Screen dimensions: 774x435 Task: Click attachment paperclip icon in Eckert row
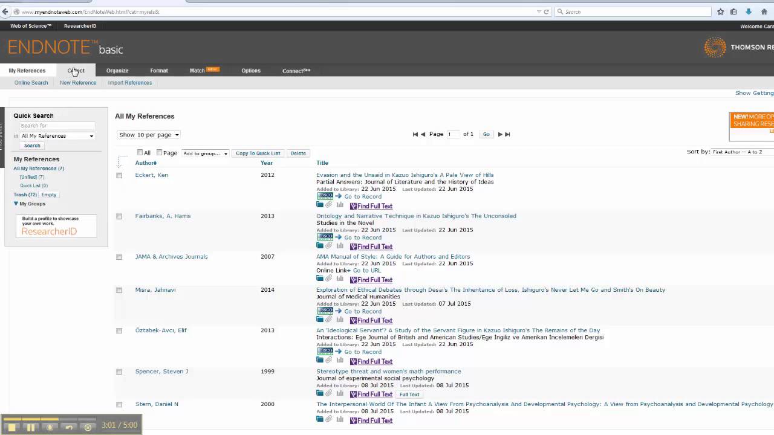329,205
